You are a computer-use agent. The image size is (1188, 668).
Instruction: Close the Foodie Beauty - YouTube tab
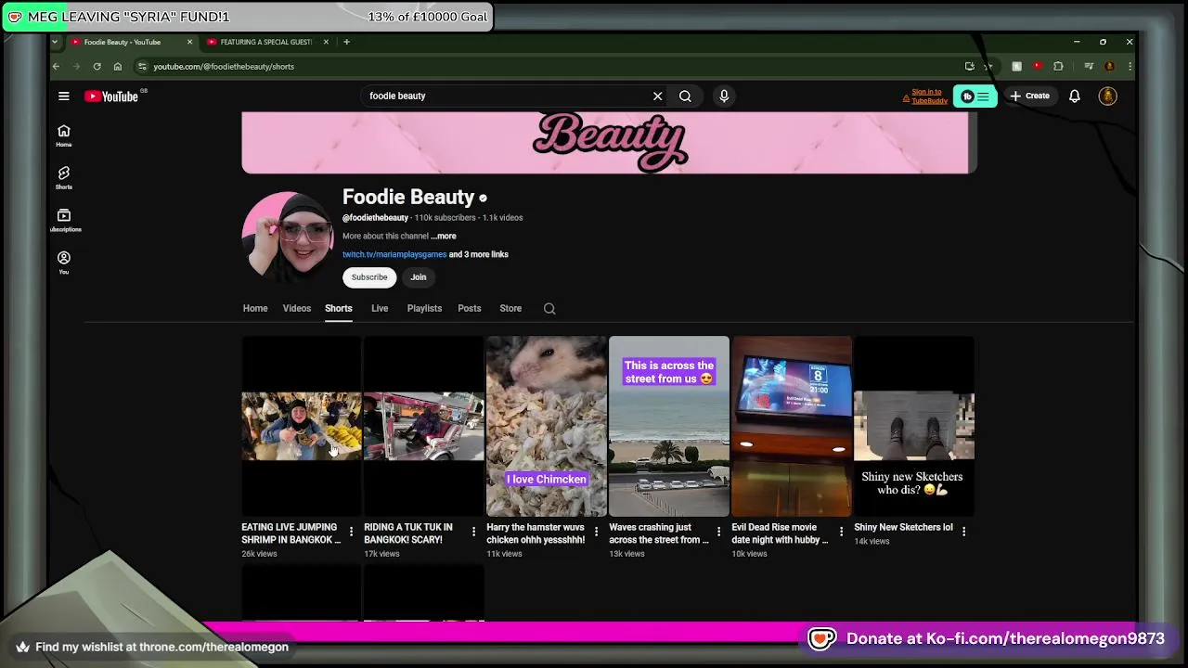[189, 42]
